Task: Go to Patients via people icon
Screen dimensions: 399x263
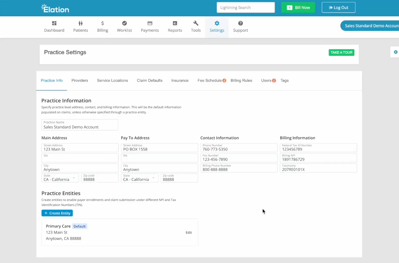Action: [81, 23]
